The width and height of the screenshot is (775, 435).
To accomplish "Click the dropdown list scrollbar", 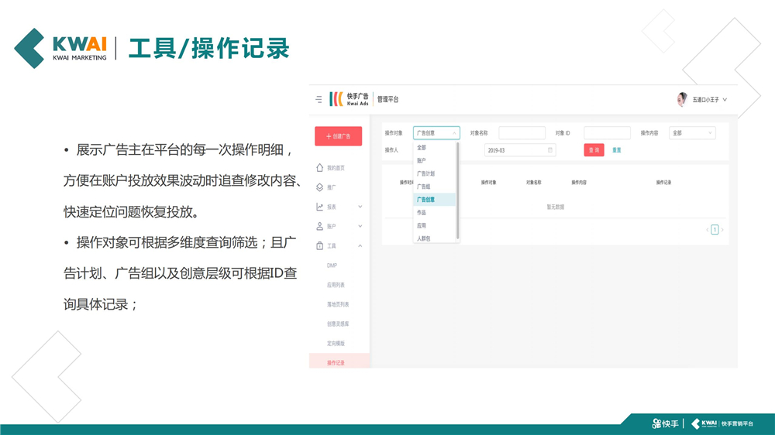I will click(x=458, y=190).
